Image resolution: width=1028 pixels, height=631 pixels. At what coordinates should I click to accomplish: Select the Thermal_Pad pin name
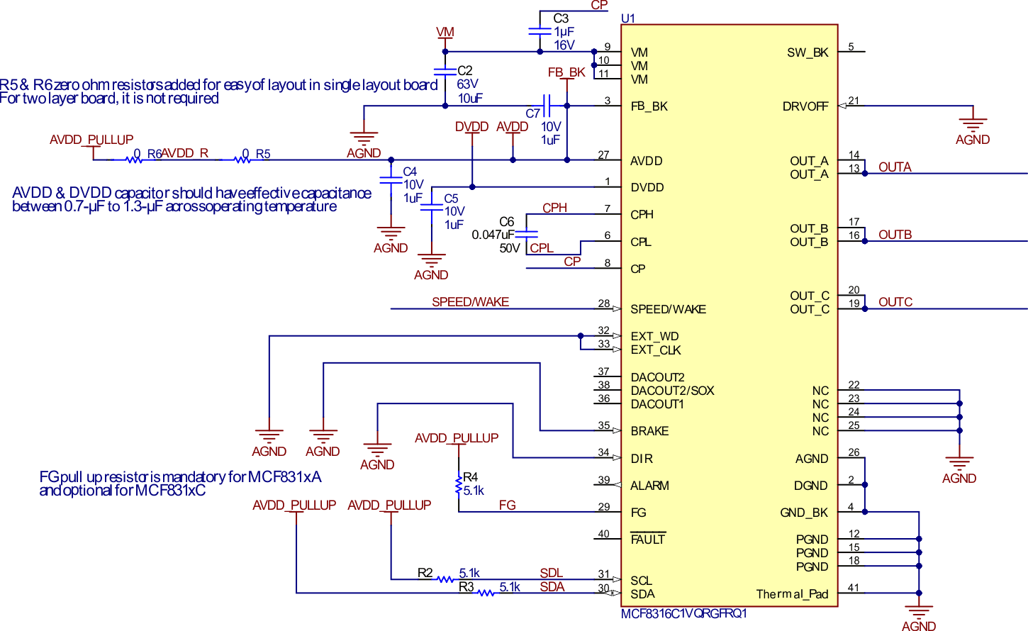tap(792, 594)
